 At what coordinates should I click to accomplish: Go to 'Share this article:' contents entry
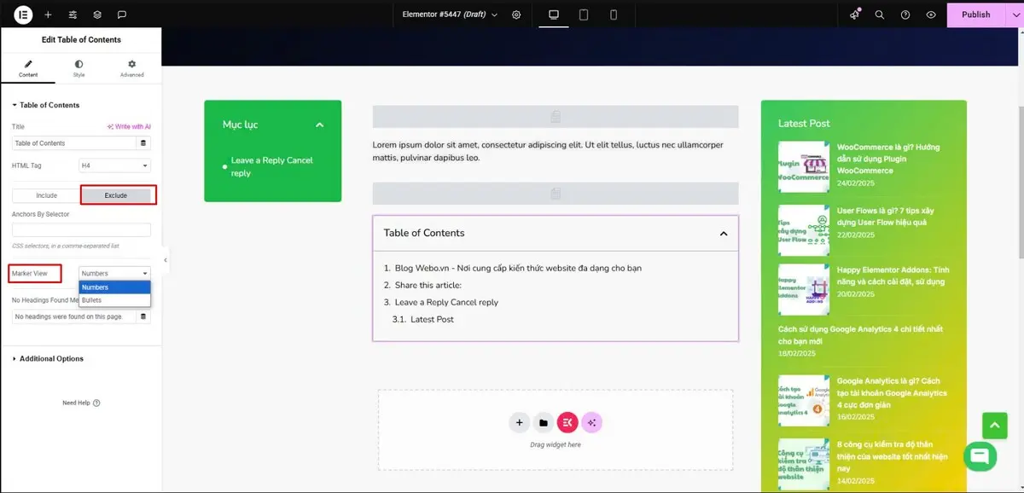[428, 285]
